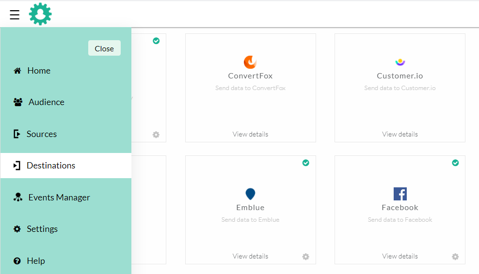Image resolution: width=479 pixels, height=274 pixels.
Task: Open settings gear on partially hidden card
Action: (156, 135)
